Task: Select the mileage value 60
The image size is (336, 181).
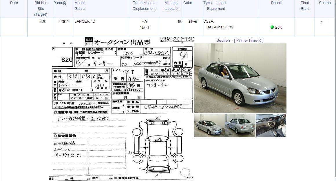Action: tap(180, 21)
